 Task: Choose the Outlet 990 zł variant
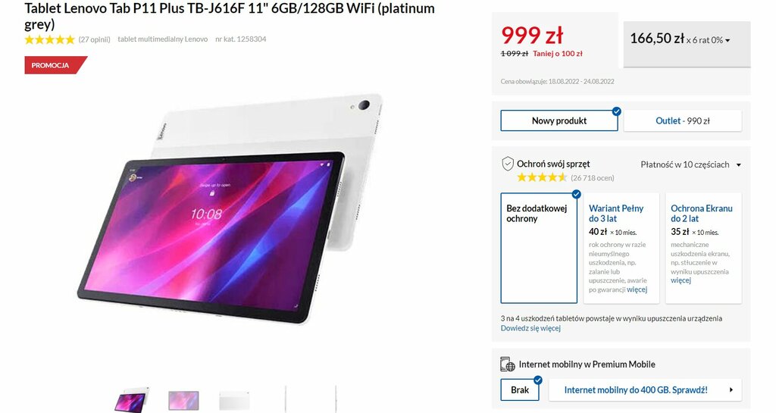(x=683, y=120)
